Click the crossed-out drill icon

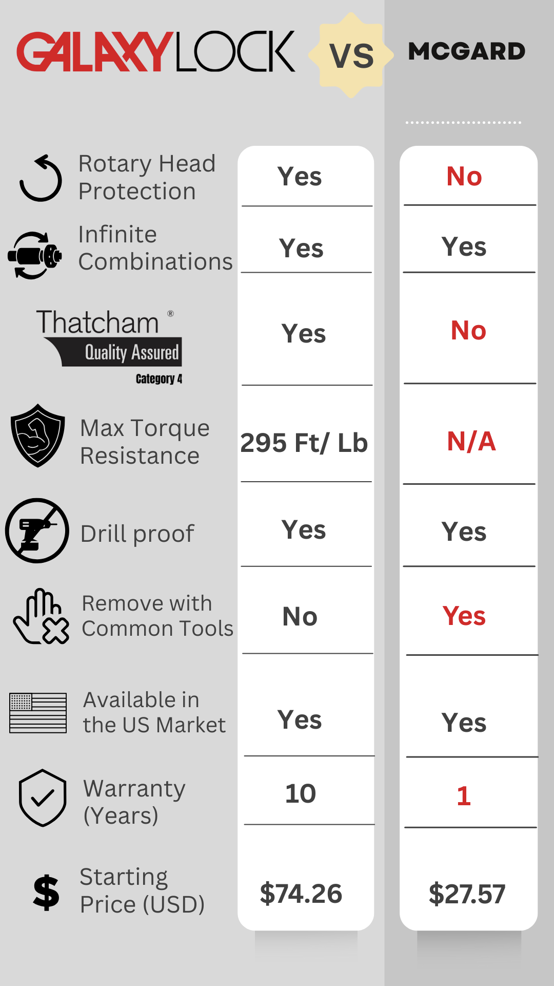click(x=37, y=530)
